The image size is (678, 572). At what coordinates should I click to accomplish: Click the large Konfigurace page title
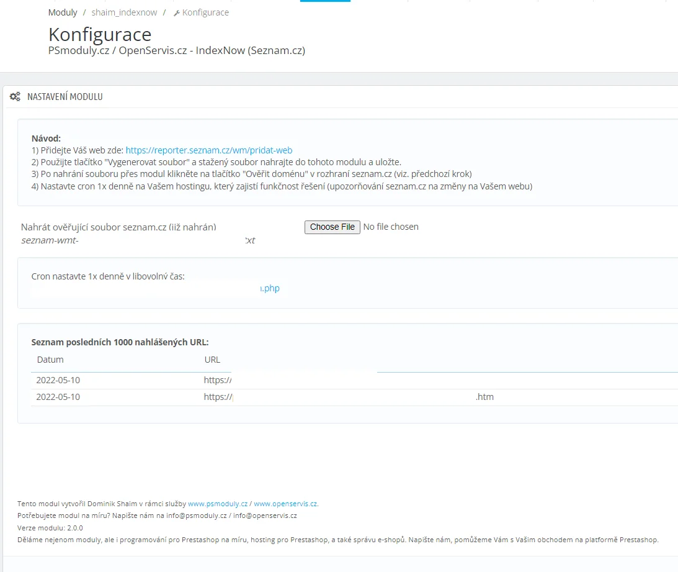(x=100, y=34)
